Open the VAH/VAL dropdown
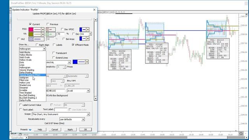This screenshot has height=140, width=249. [69, 62]
